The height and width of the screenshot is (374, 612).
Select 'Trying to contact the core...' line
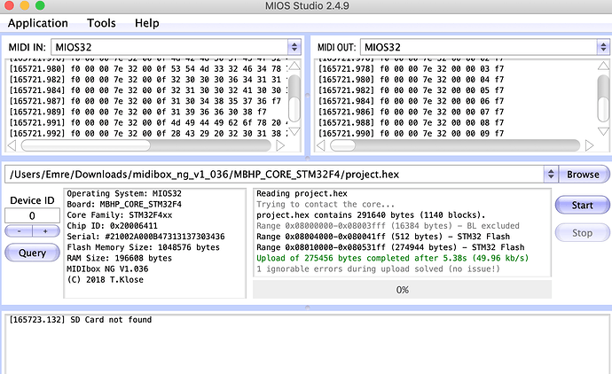(326, 205)
